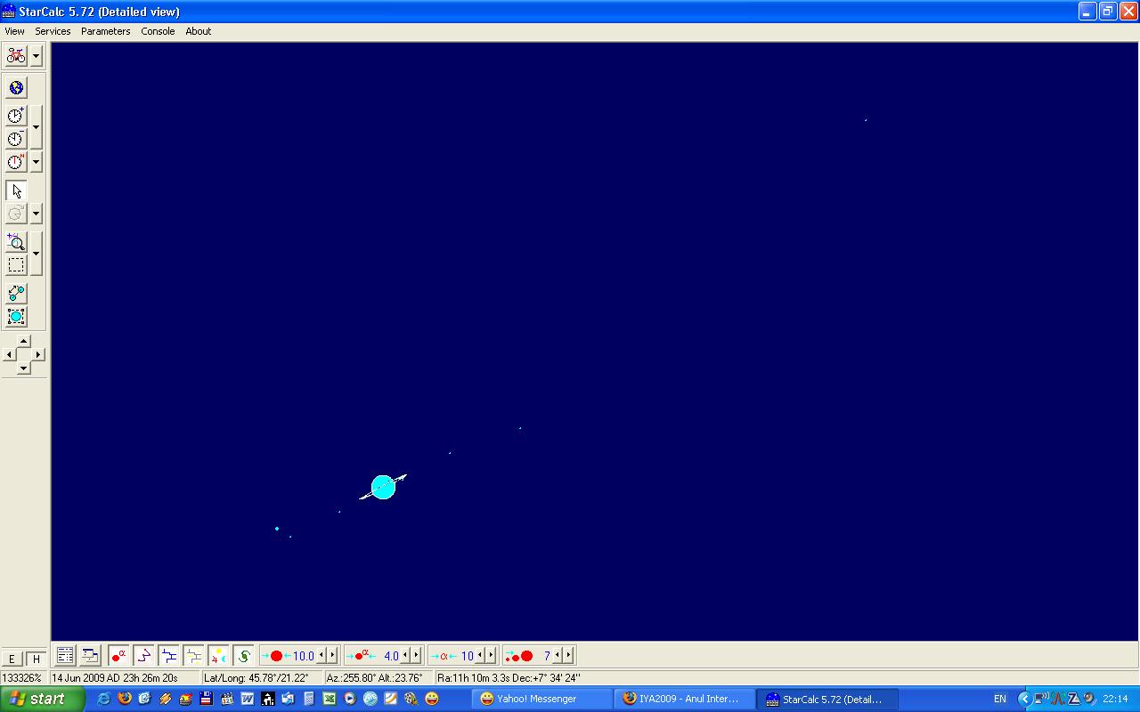Open the Earth globe location button
This screenshot has width=1140, height=712.
pos(16,87)
